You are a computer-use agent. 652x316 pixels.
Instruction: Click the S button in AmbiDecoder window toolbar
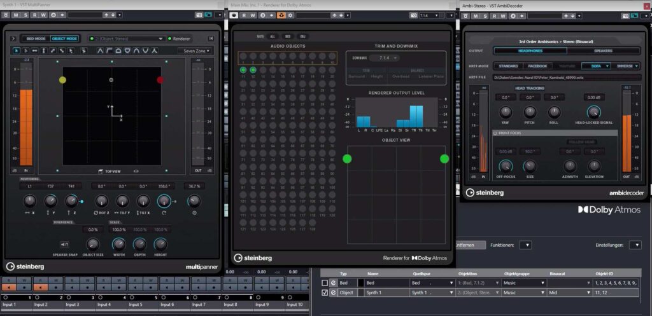(485, 16)
